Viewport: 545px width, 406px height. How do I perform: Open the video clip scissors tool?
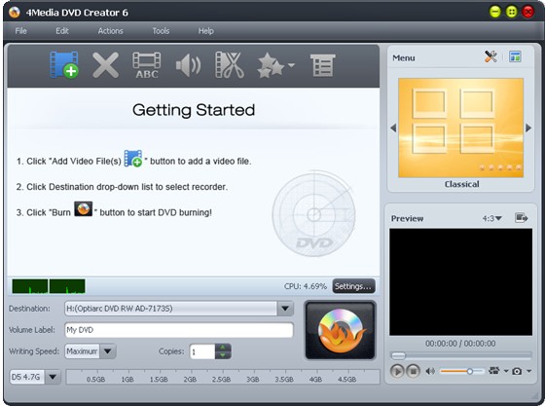[x=230, y=65]
